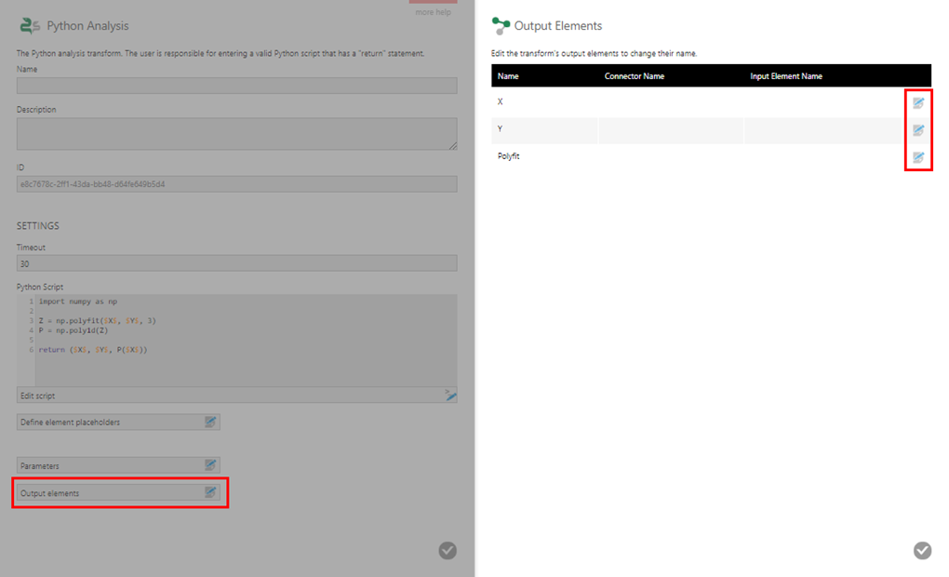
Task: Click the pencil icon on Edit script bar
Action: (x=451, y=395)
